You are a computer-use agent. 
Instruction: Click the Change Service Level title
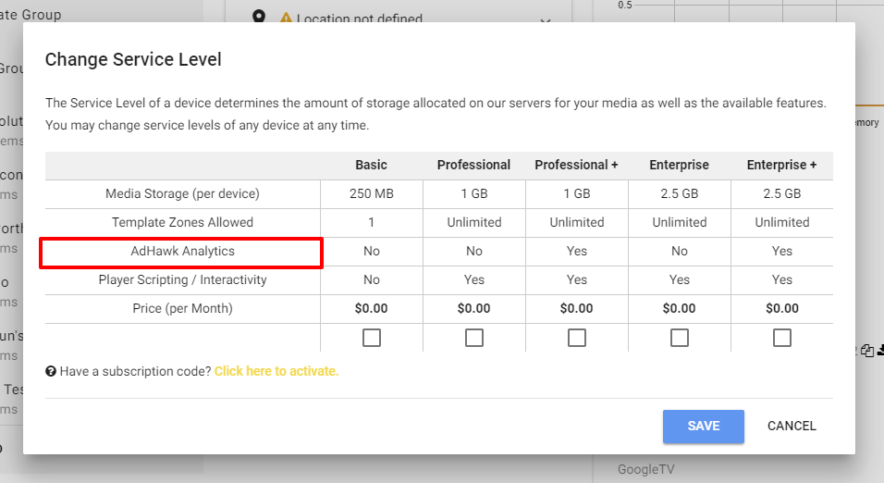pos(133,59)
